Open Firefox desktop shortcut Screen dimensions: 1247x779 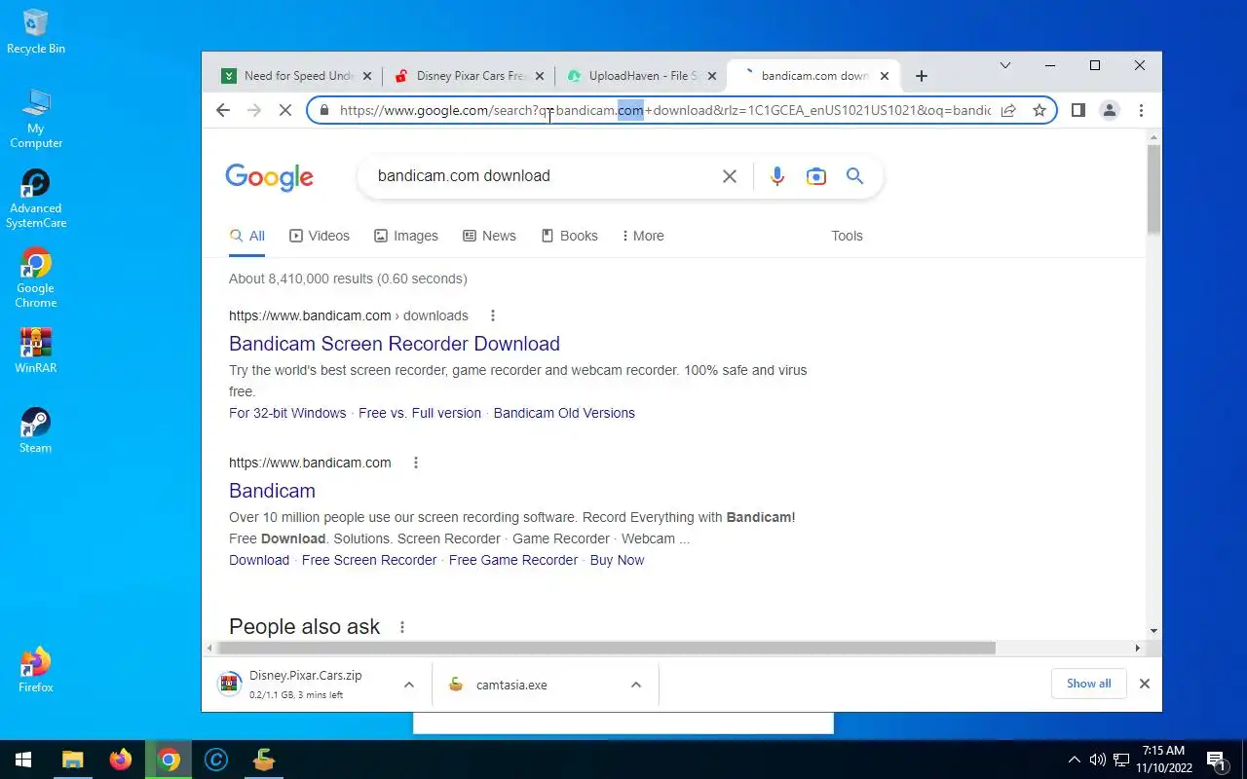[36, 670]
